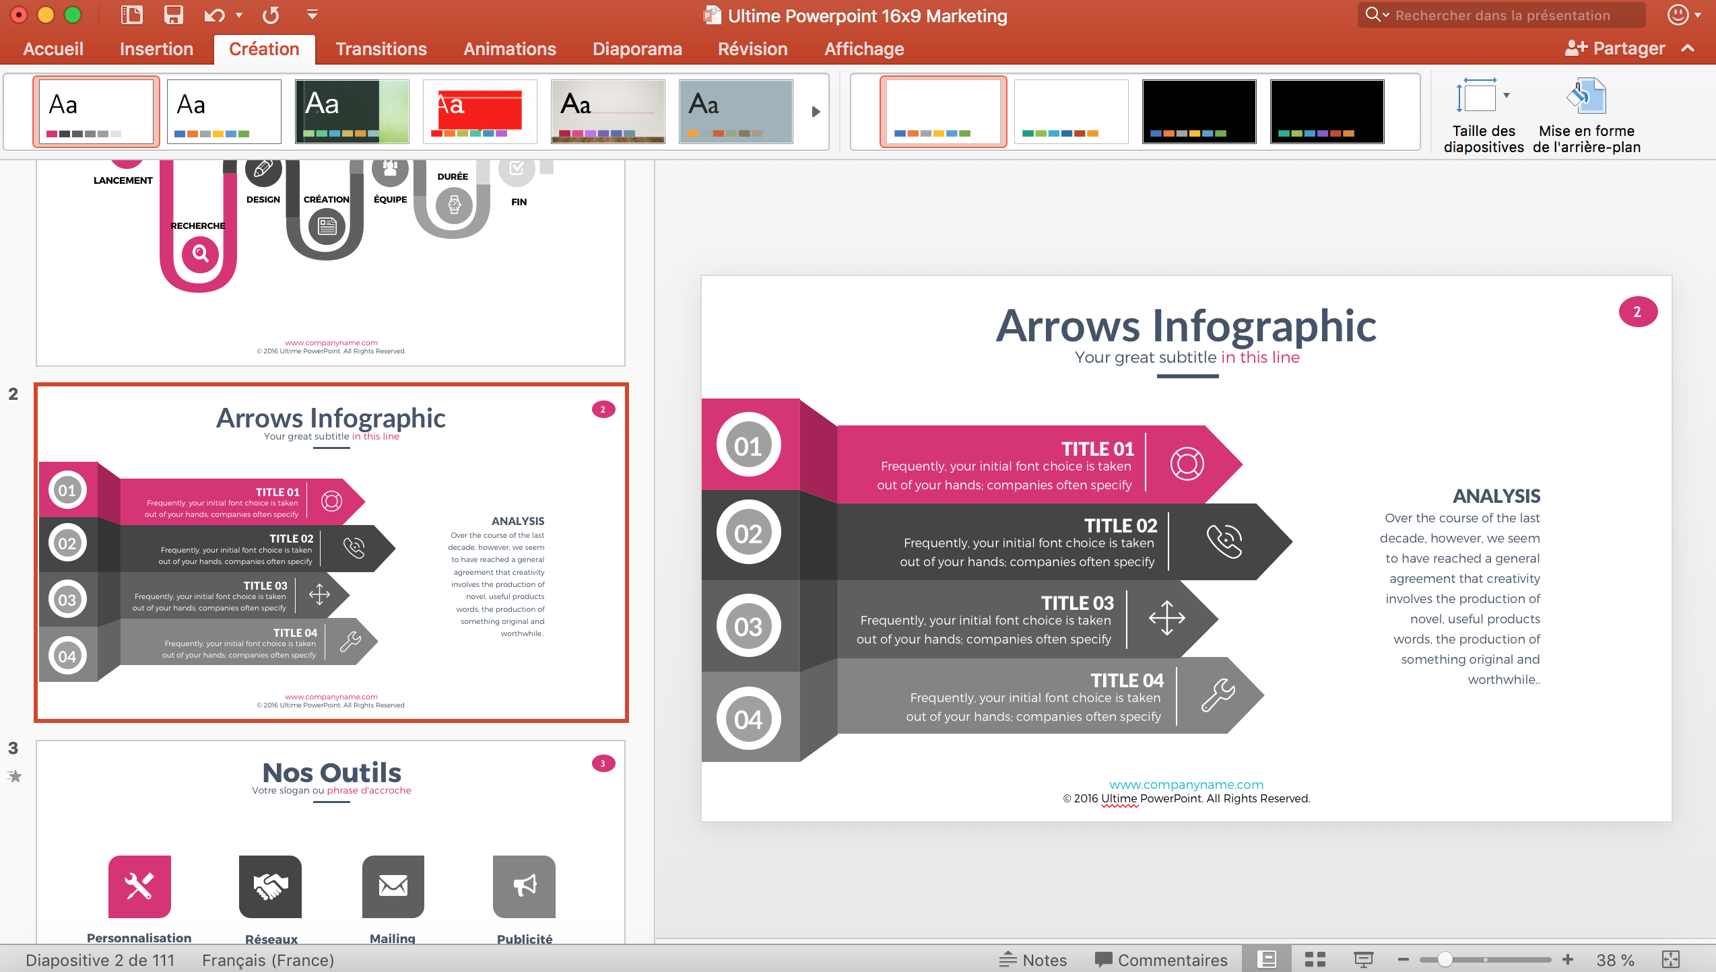Open the Affichage tab
Viewport: 1716px width, 972px height.
864,48
